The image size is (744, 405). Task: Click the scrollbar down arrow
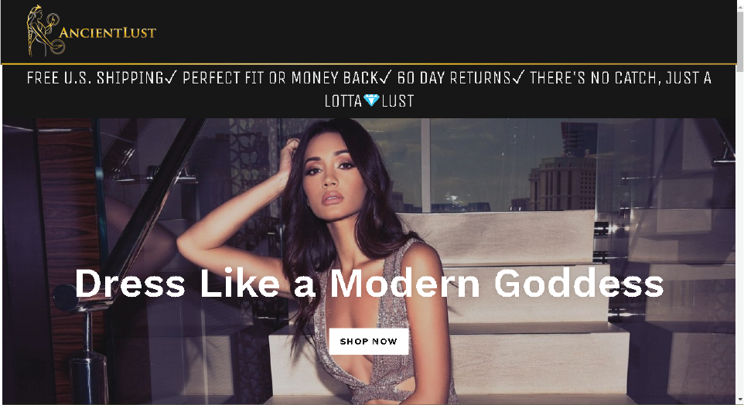[739, 400]
